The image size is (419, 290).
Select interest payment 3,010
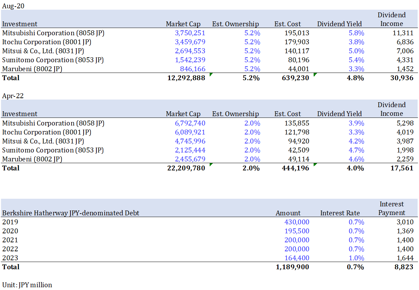pyautogui.click(x=406, y=222)
